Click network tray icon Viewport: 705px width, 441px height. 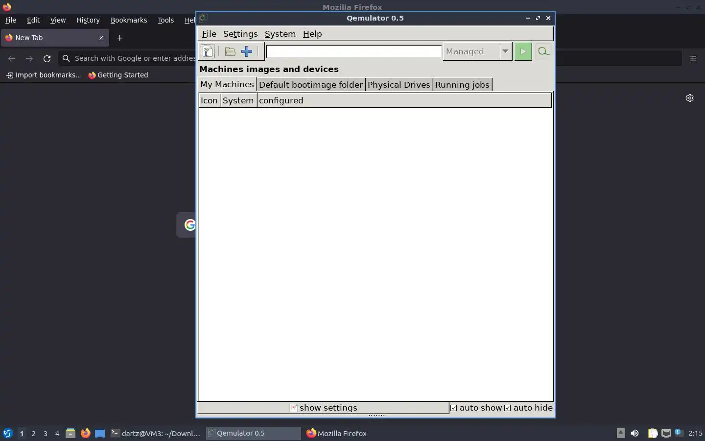click(x=666, y=433)
